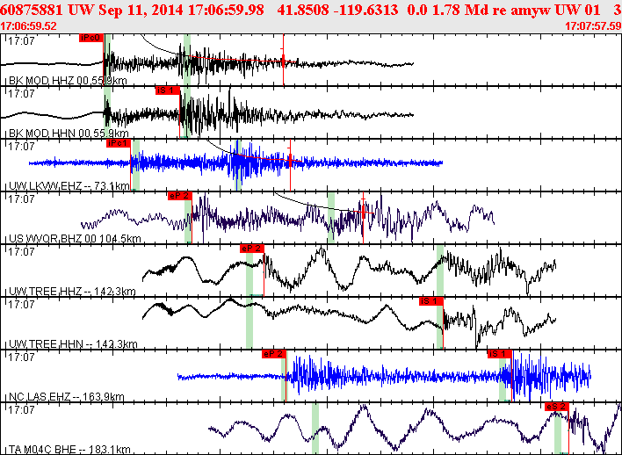Click the window end time "17:07:57.59"
This screenshot has width=622, height=455.
(x=593, y=26)
